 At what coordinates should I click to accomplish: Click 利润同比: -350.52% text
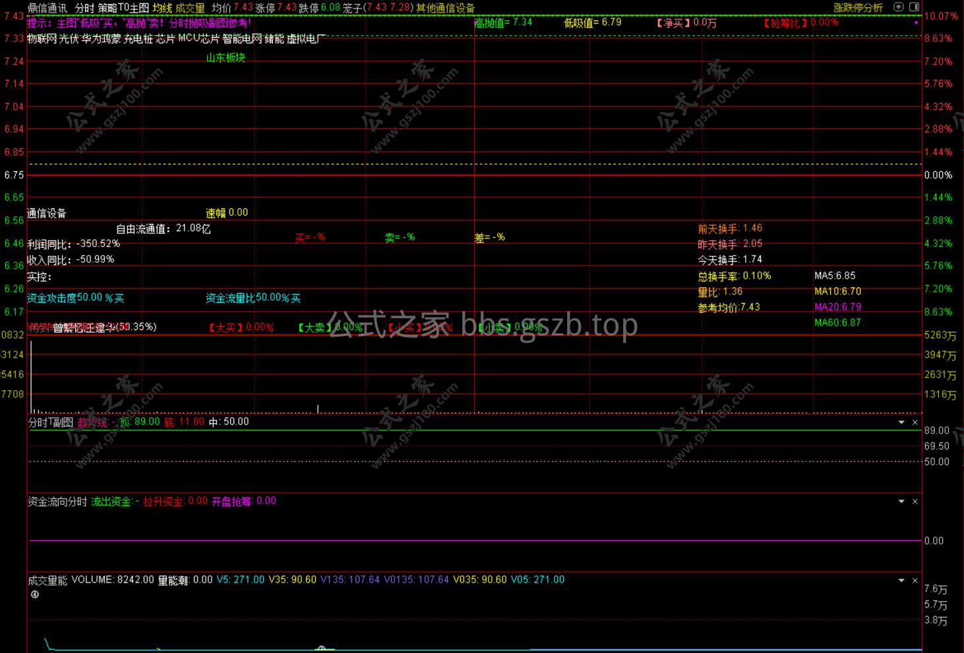coord(74,244)
